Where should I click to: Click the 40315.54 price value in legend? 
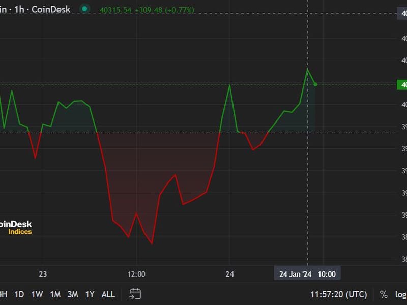117,10
